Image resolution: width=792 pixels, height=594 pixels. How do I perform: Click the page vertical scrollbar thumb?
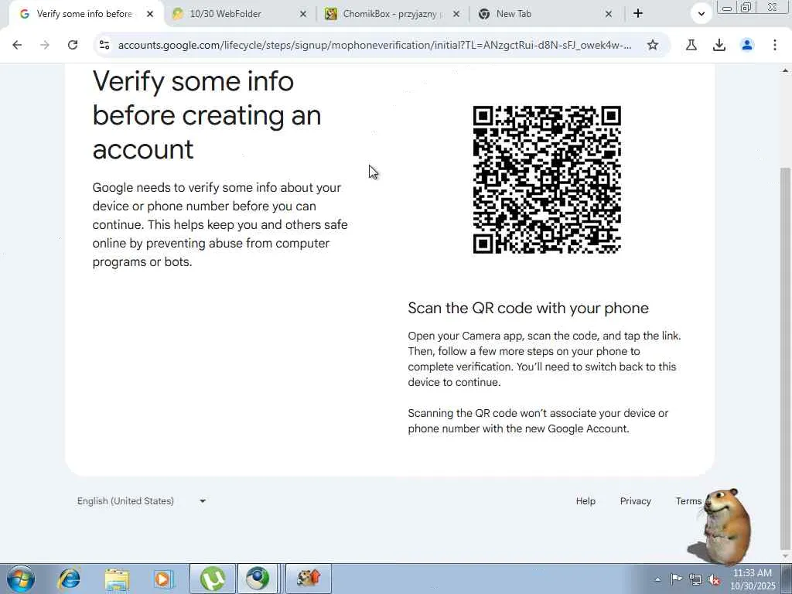tap(785, 359)
